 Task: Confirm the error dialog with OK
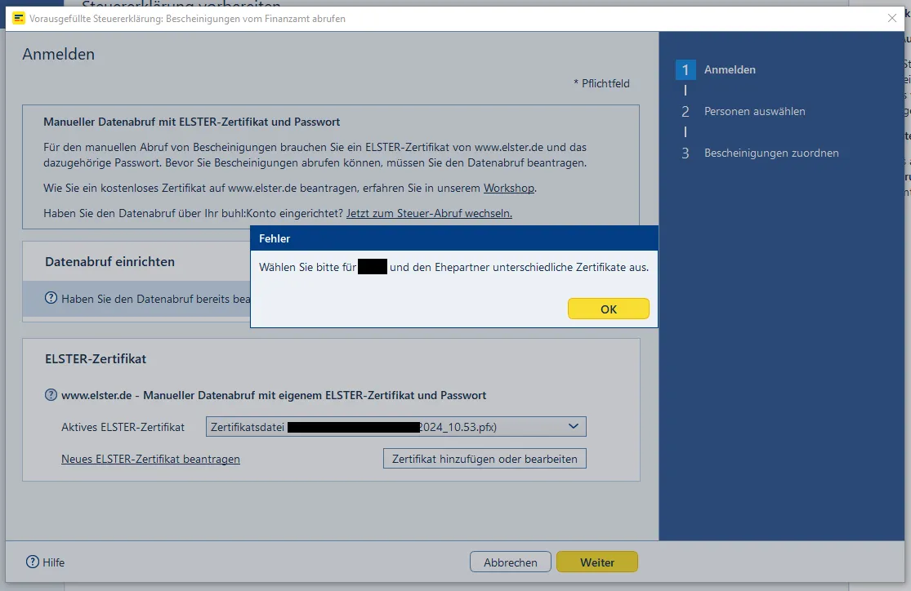pyautogui.click(x=608, y=309)
